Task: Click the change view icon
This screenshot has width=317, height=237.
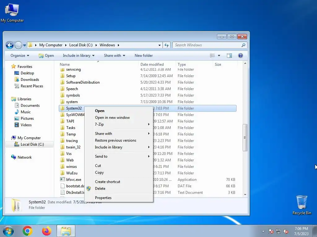Action: pos(212,56)
